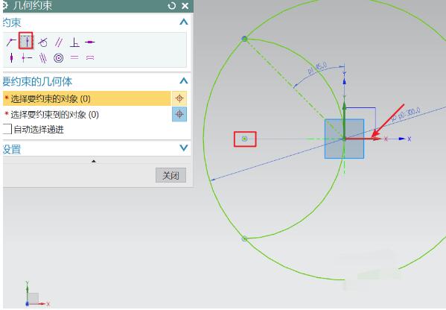The height and width of the screenshot is (310, 446).
Task: Select the Perpendicular constraint icon
Action: click(x=74, y=42)
